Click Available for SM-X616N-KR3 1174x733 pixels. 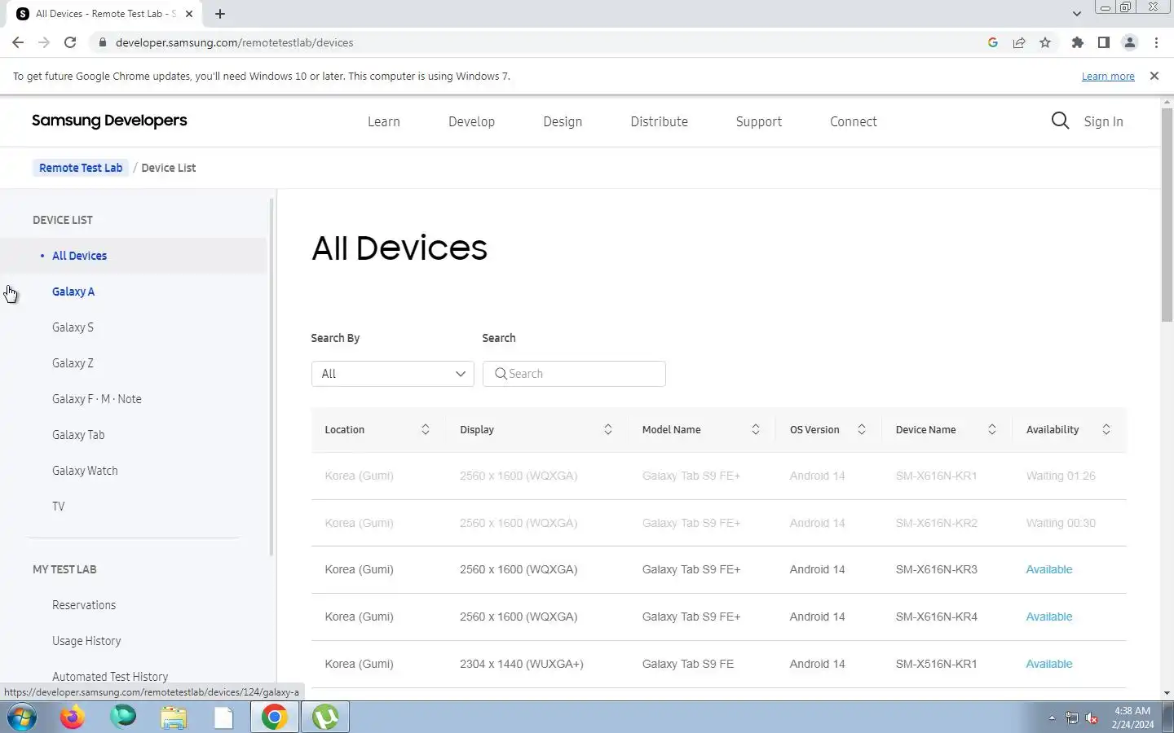[x=1048, y=569]
